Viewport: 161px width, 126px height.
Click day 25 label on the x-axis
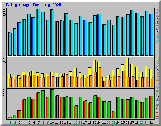[x=123, y=123]
